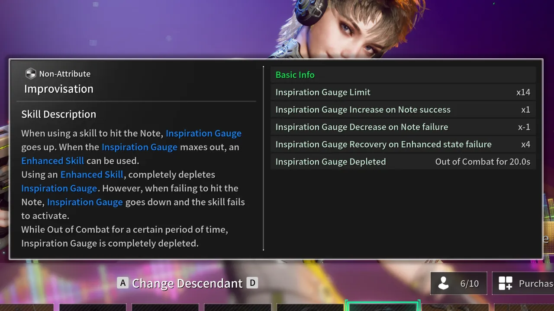The image size is (554, 311).
Task: Select the Inspiration Gauge Depleted row
Action: click(403, 162)
